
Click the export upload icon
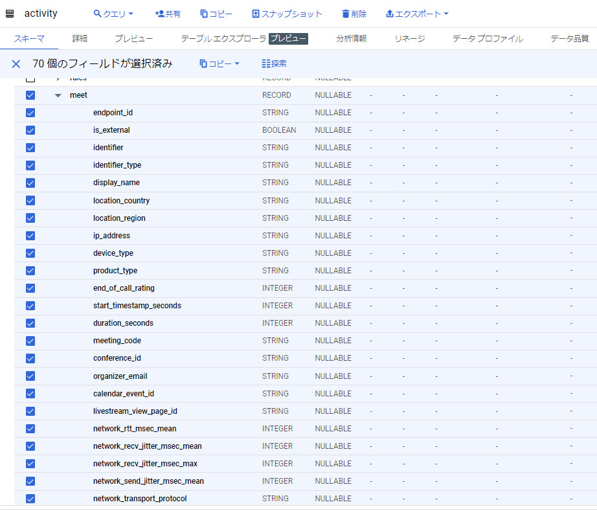pos(389,14)
